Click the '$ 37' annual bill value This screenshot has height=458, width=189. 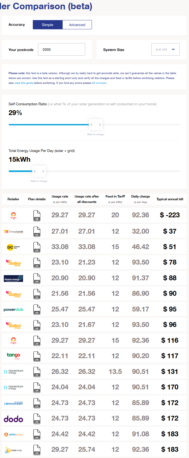[170, 231]
